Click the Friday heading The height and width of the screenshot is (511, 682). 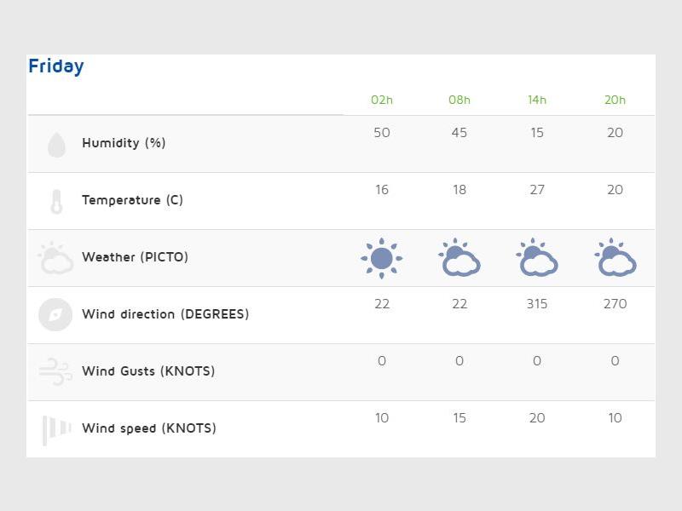[x=56, y=66]
